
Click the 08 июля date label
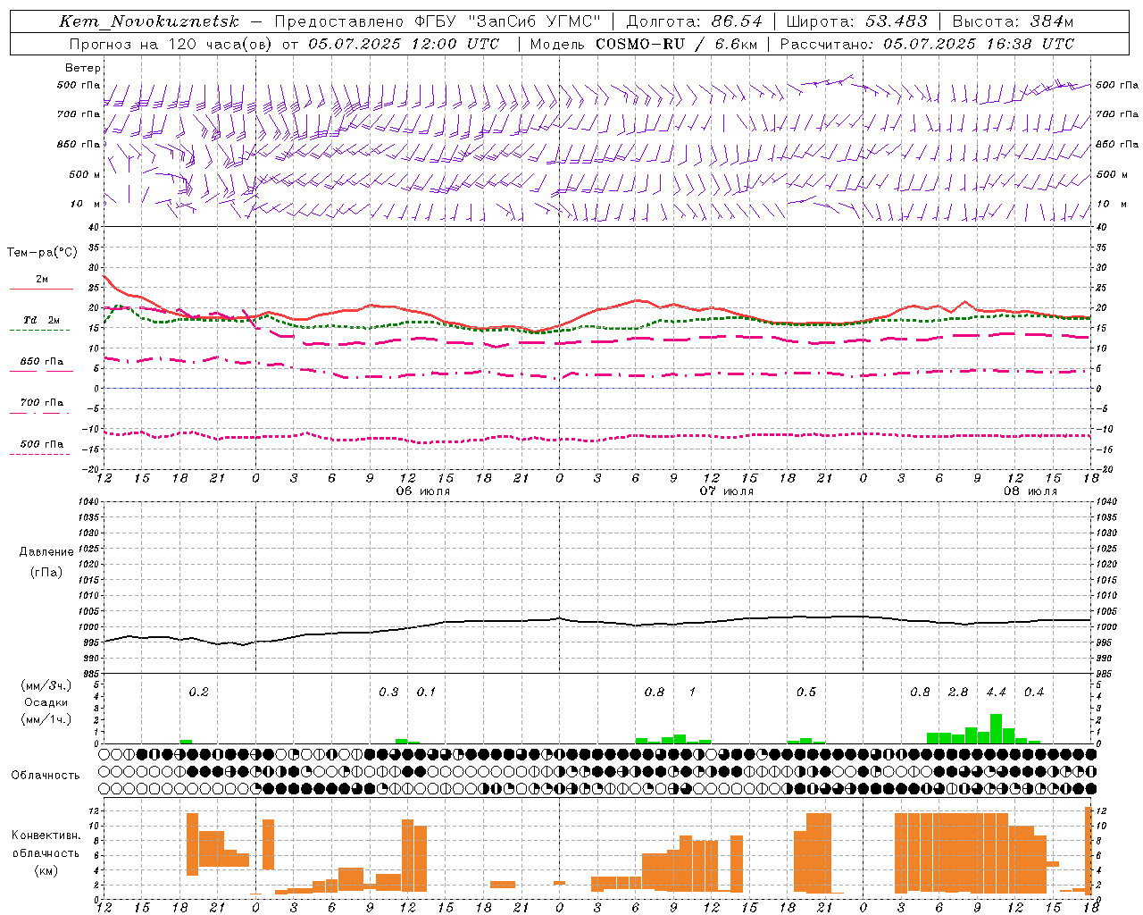coord(1030,491)
